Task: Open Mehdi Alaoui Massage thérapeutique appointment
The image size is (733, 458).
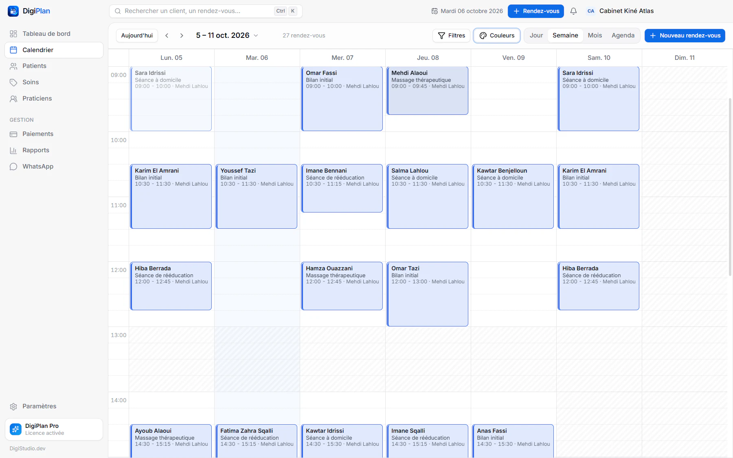Action: pos(428,91)
